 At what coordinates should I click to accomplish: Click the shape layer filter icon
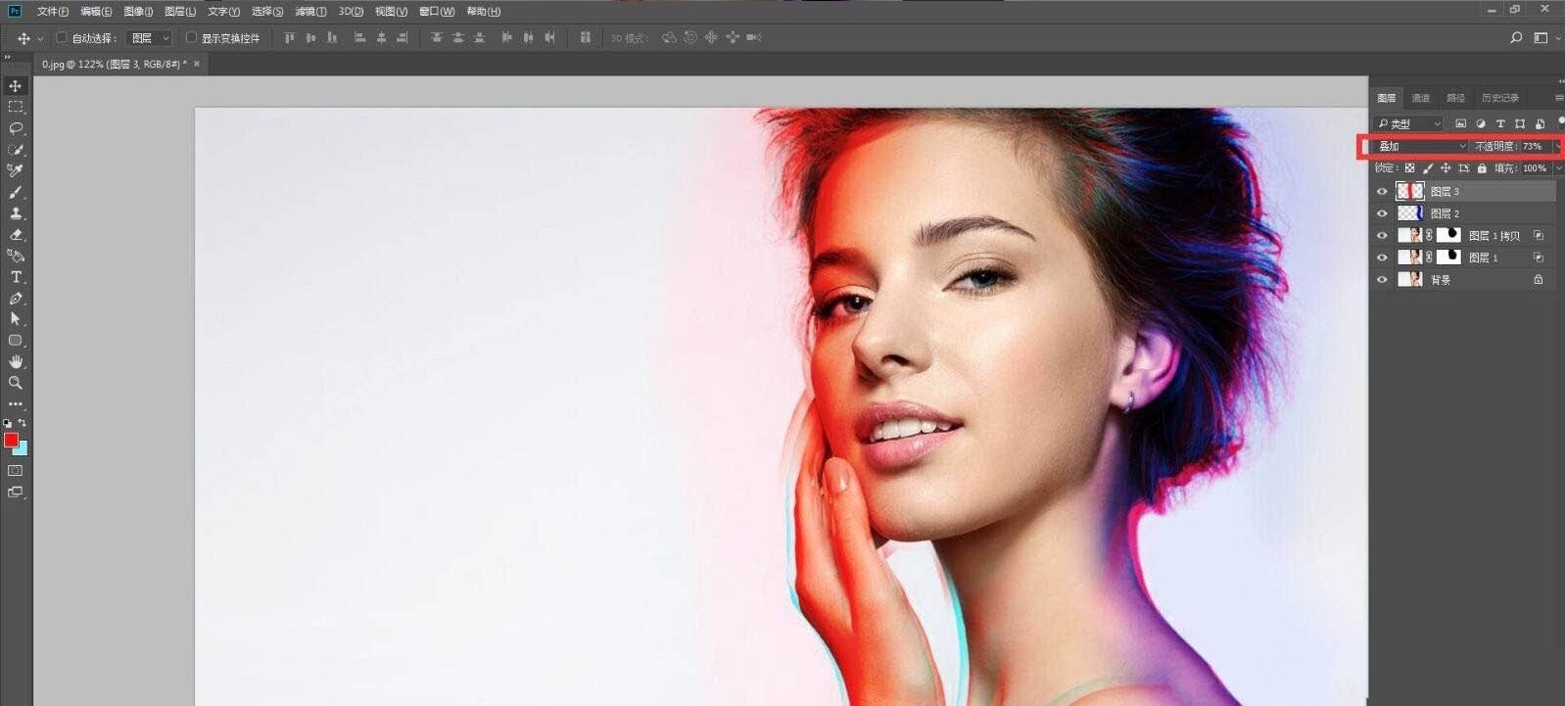point(1519,123)
